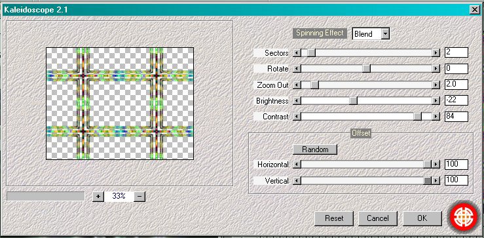Click the Zoom Out slider thumb
Screen dimensions: 484x238
point(314,85)
